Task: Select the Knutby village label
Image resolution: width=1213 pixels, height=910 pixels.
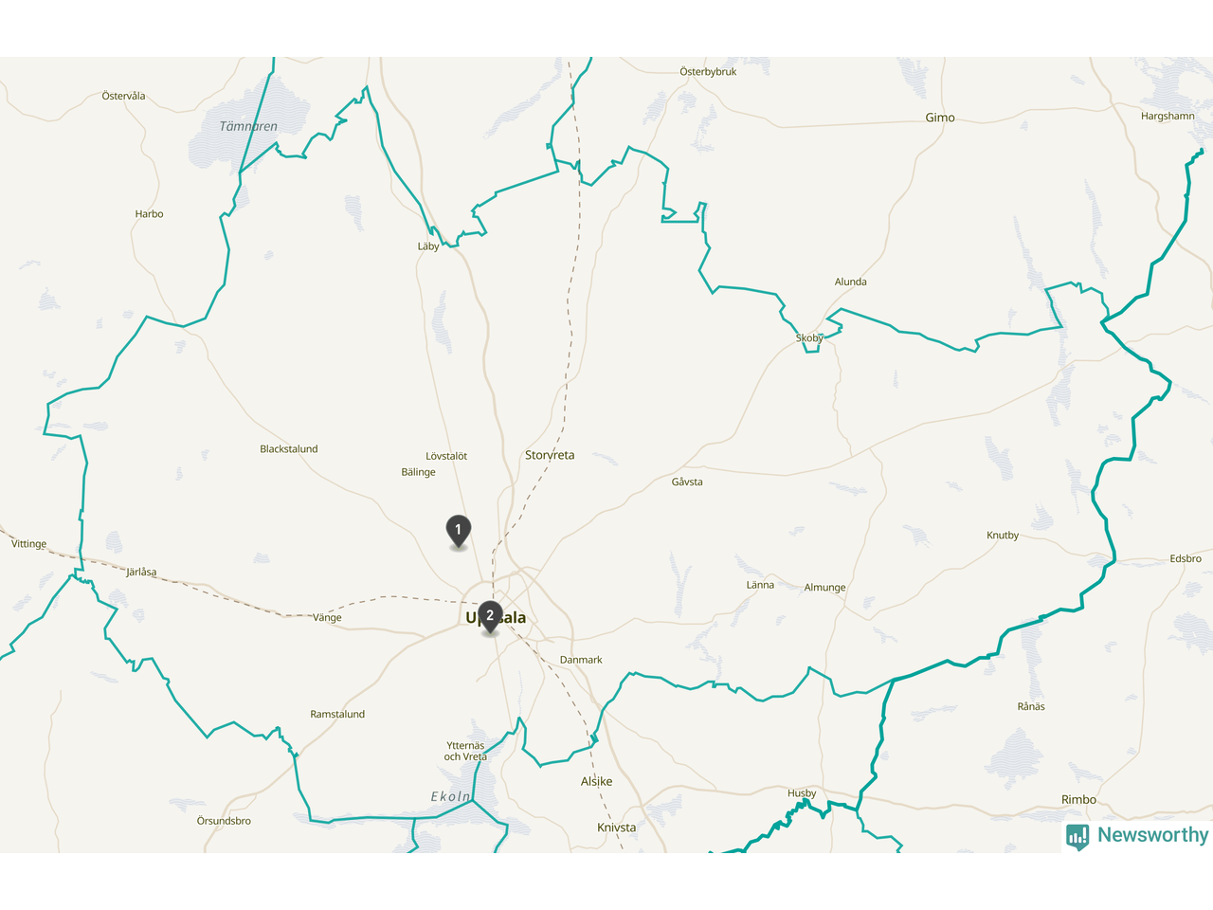Action: (x=1003, y=536)
